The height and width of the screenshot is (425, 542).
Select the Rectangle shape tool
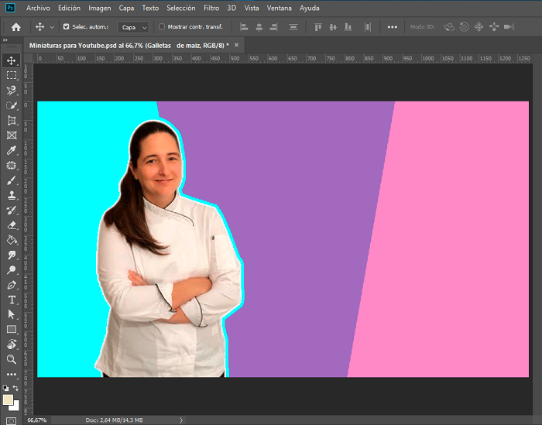coord(11,329)
